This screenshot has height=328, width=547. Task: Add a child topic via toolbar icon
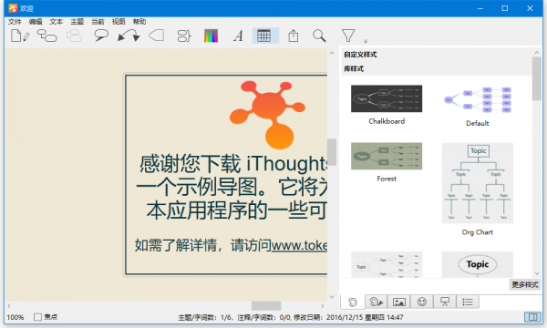(47, 36)
